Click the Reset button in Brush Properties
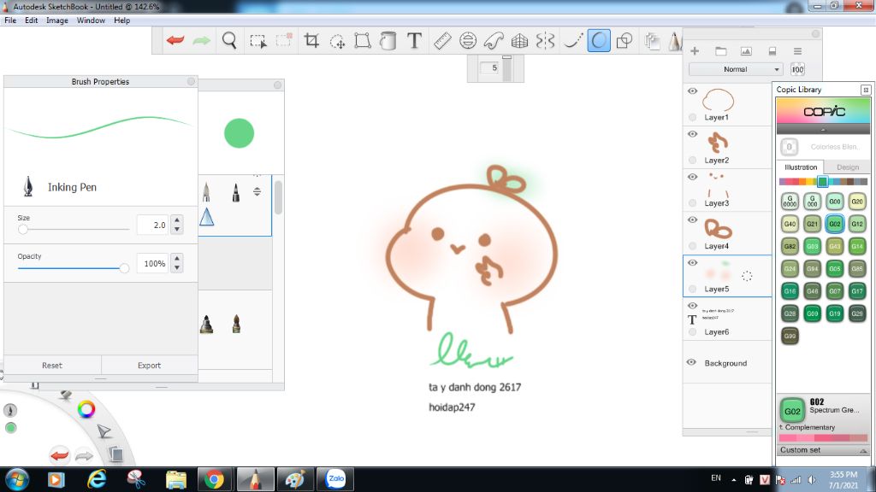The width and height of the screenshot is (876, 492). coord(52,366)
